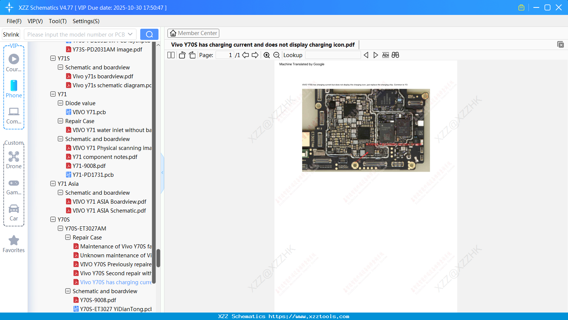Image resolution: width=568 pixels, height=320 pixels.
Task: Toggle the Abi text match option
Action: coord(385,55)
